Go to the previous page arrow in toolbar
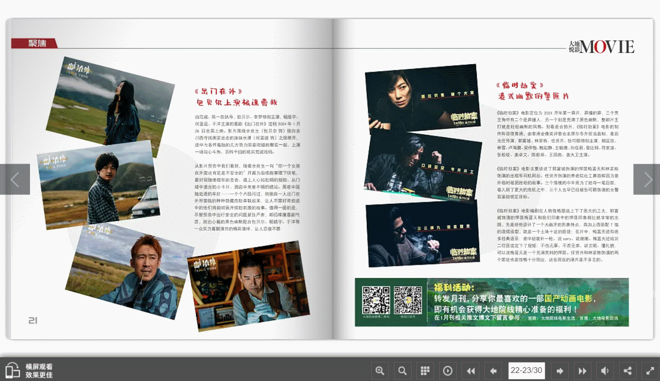The image size is (660, 381). pos(493,371)
